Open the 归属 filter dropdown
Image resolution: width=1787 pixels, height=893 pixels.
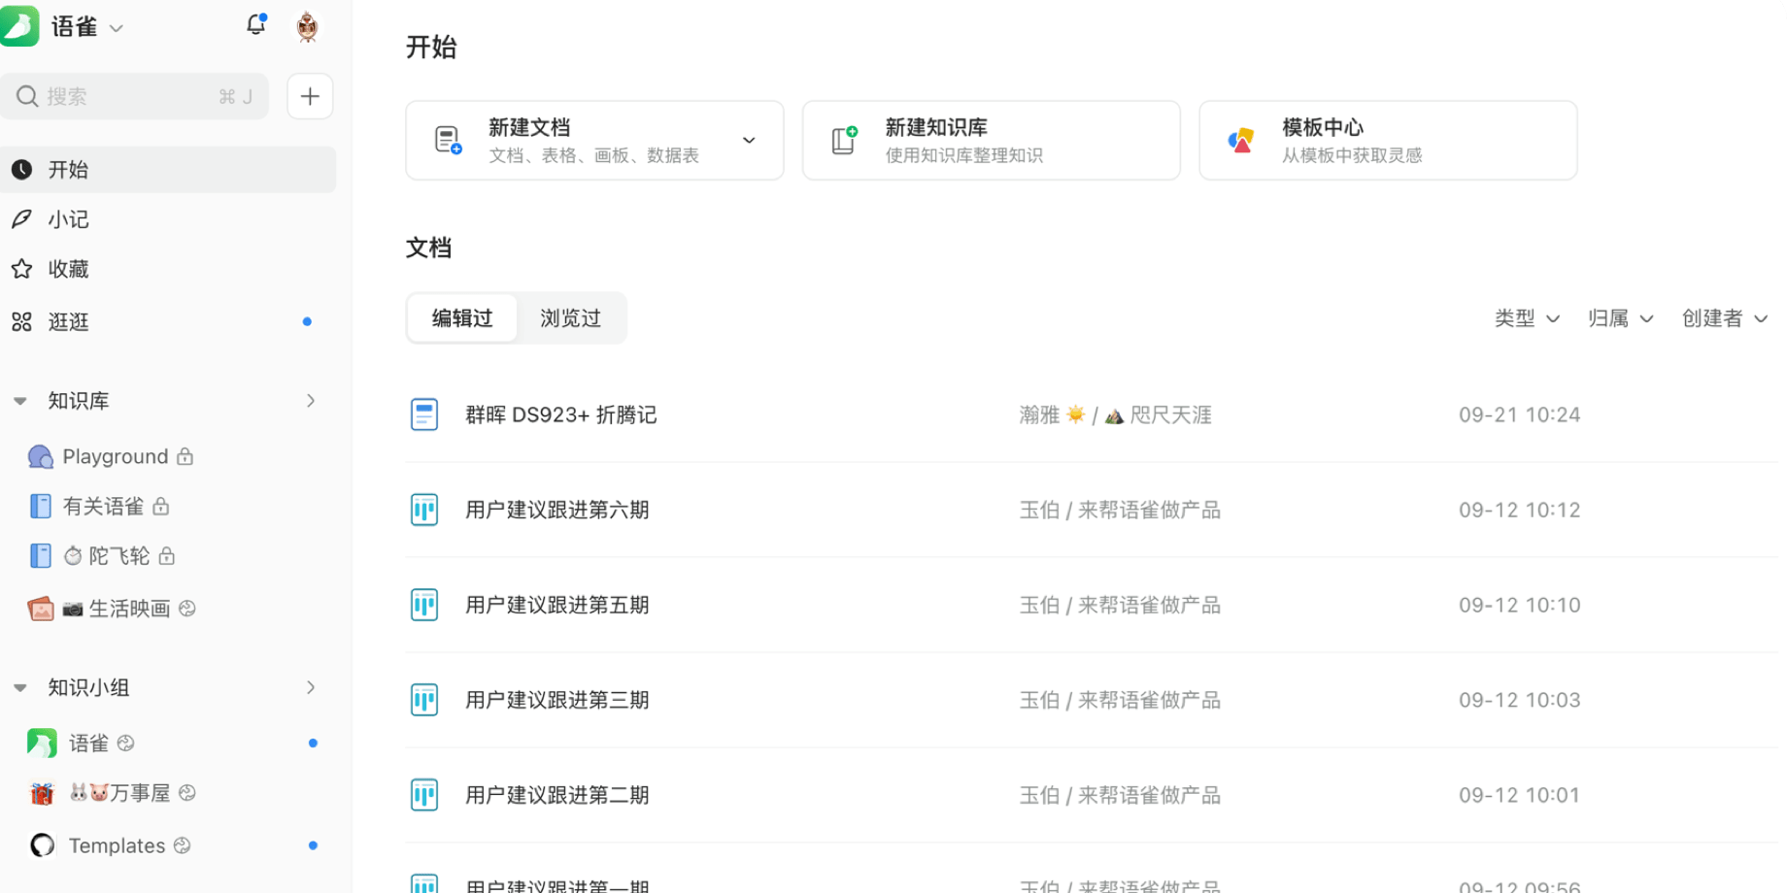click(1620, 318)
